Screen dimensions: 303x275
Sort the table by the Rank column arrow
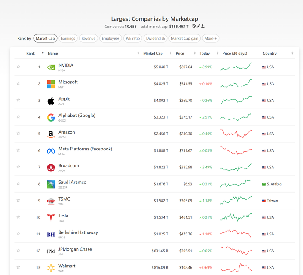(43, 53)
